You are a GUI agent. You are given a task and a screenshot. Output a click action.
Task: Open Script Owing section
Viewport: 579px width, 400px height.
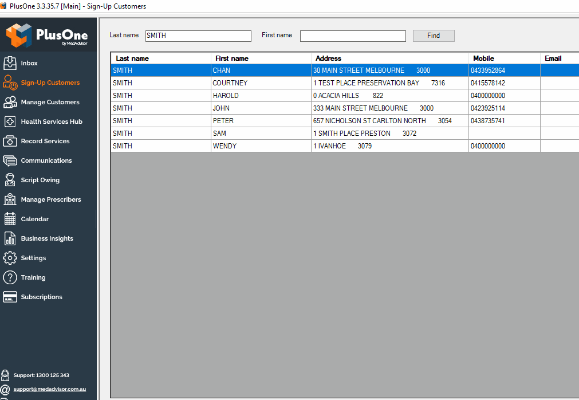[40, 181]
